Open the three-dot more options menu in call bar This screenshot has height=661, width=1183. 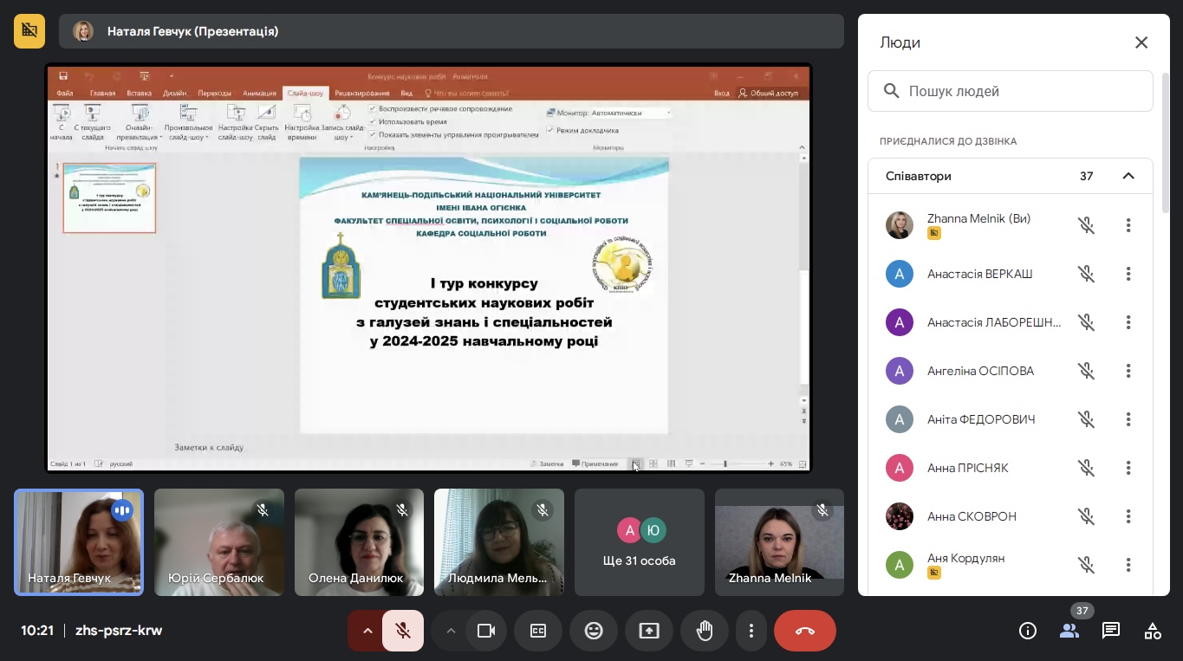[751, 631]
